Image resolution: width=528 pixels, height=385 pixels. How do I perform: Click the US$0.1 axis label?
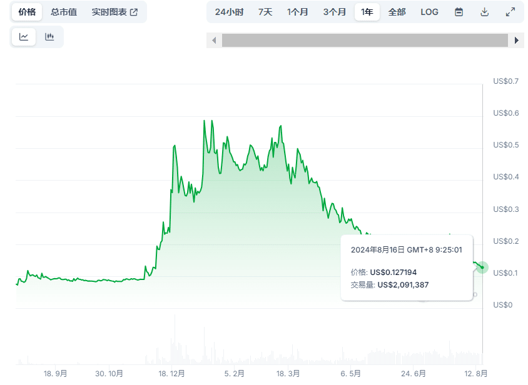click(x=505, y=273)
